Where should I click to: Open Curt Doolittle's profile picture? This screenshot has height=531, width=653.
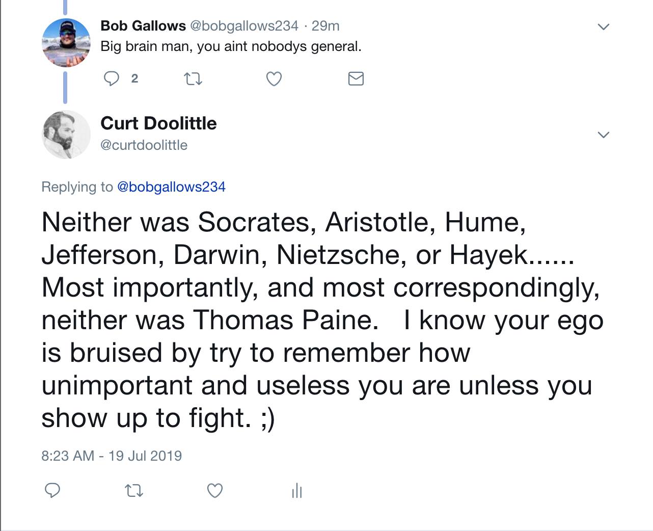66,134
